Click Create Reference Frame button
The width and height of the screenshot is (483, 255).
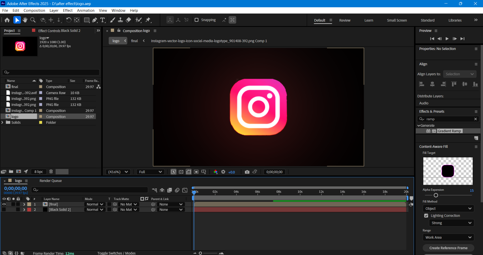point(448,248)
